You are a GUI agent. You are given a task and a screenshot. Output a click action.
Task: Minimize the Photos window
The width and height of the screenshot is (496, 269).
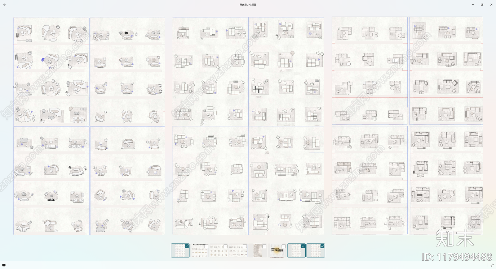click(x=472, y=5)
